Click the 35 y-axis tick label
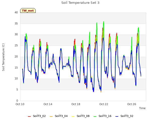The width and height of the screenshot is (161, 121). [x=16, y=23]
